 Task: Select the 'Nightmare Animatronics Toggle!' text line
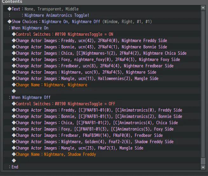pos(102,15)
